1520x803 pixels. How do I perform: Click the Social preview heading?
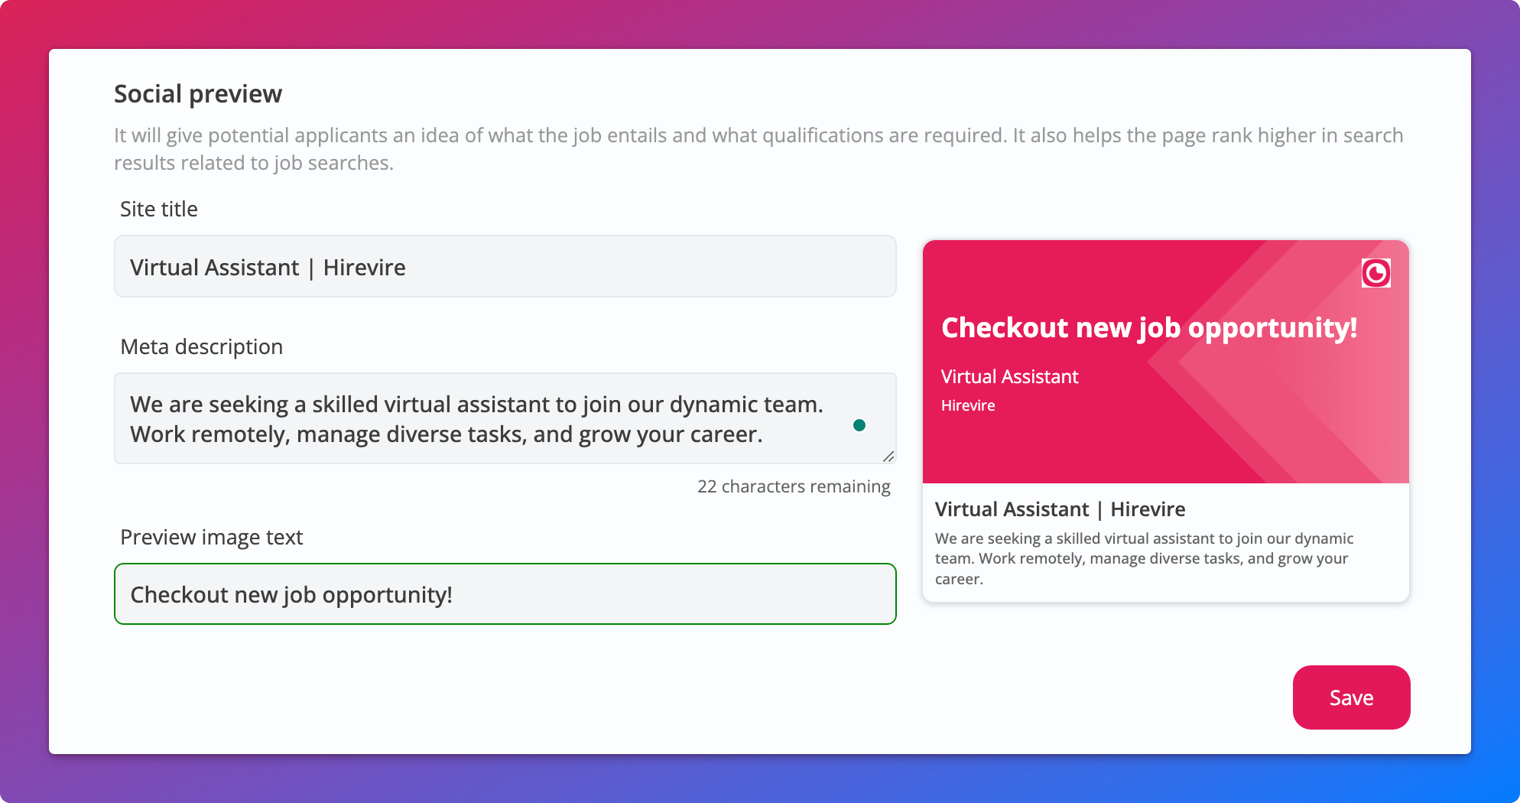coord(198,94)
